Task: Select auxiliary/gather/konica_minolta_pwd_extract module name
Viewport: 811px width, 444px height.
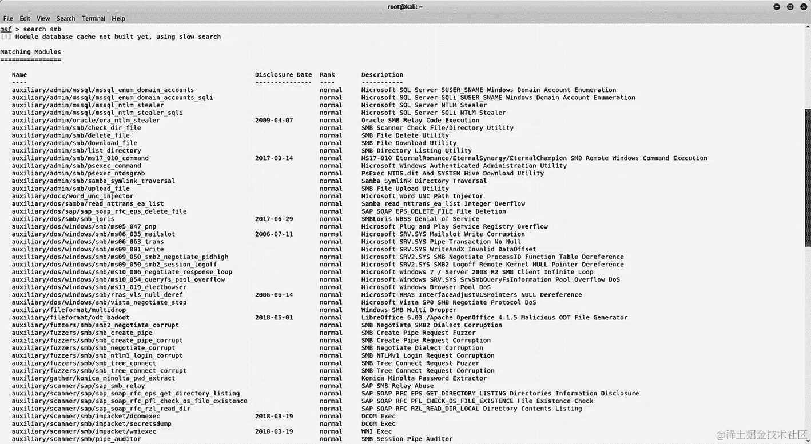Action: [x=94, y=378]
